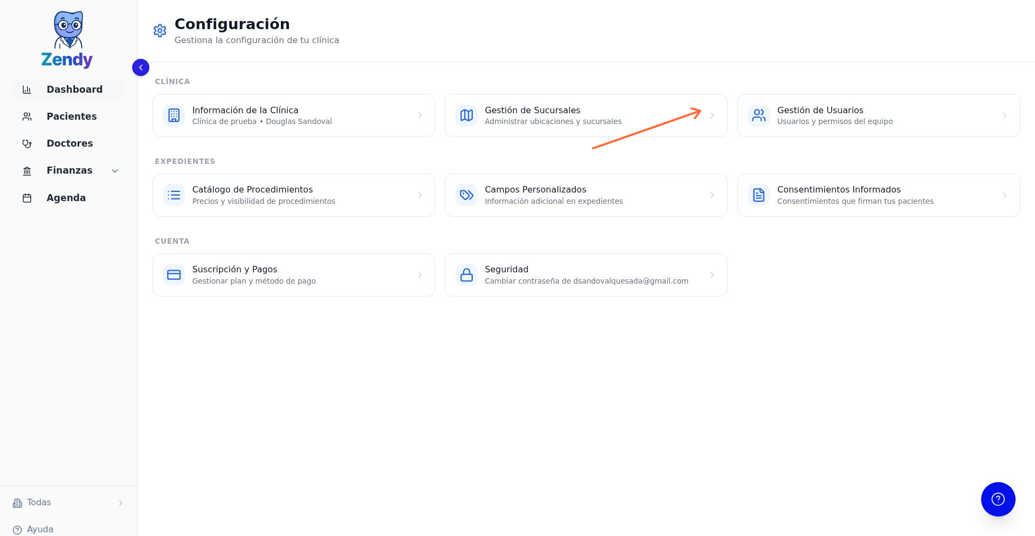This screenshot has width=1035, height=536.
Task: Click the Gestión de Usuarios people icon
Action: tap(758, 115)
